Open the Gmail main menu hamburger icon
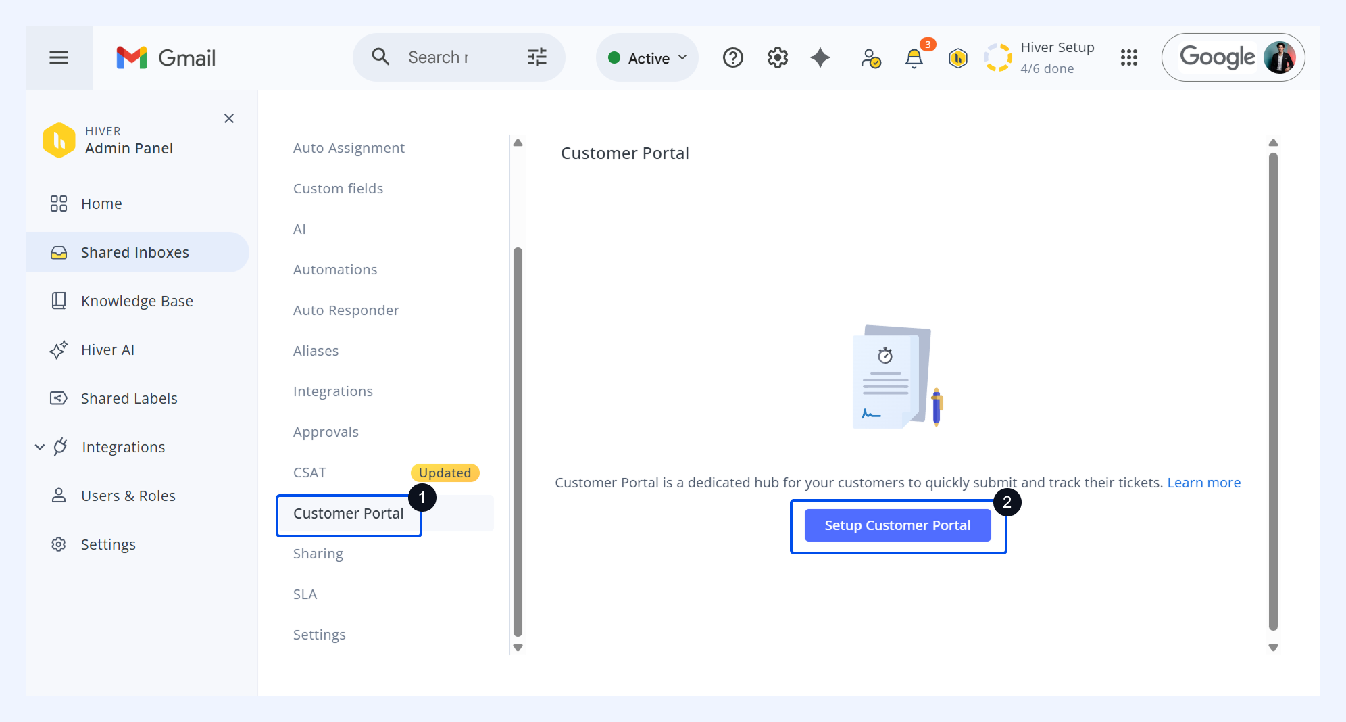This screenshot has height=722, width=1346. coord(59,57)
